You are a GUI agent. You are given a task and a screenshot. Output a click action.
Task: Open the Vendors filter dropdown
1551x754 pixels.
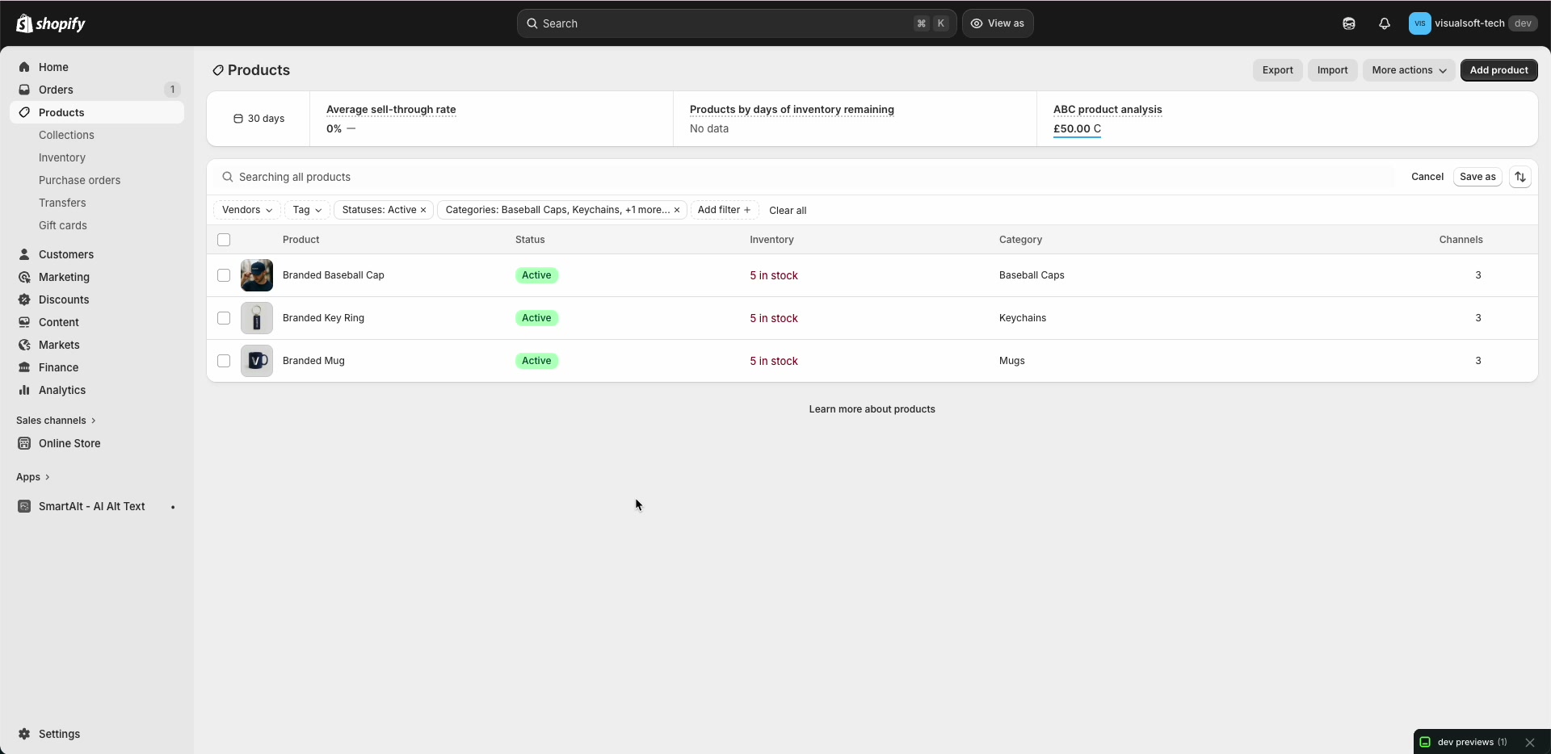(246, 210)
